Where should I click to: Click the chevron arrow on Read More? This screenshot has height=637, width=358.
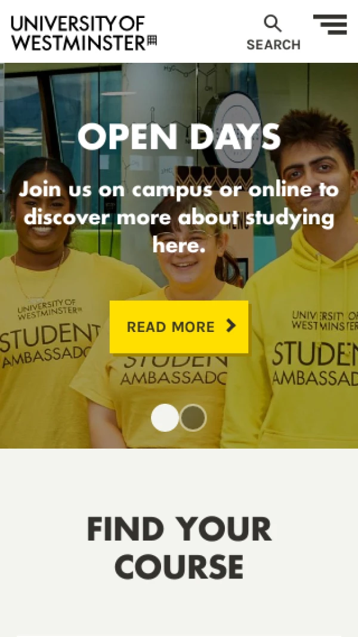[231, 326]
